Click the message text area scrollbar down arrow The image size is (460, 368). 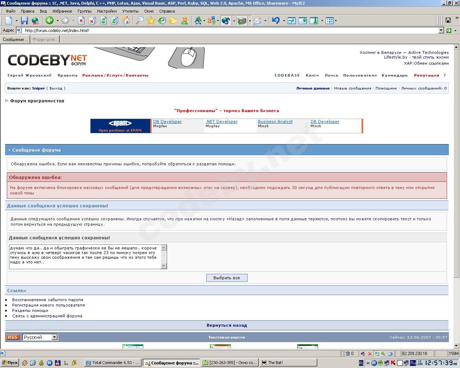[x=164, y=266]
